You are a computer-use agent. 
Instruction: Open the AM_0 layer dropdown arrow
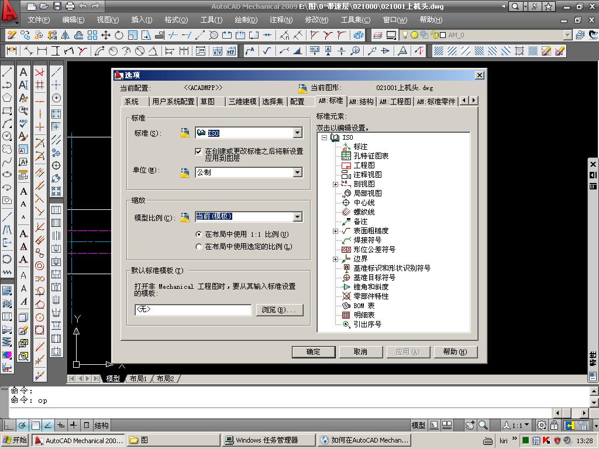click(567, 35)
